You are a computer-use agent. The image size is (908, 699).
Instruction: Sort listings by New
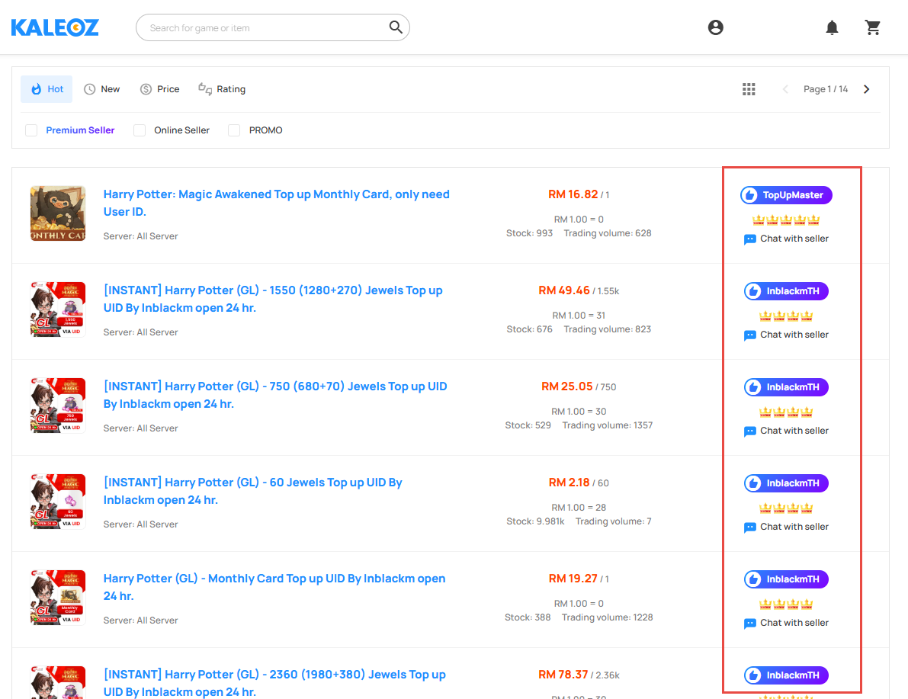coord(102,89)
